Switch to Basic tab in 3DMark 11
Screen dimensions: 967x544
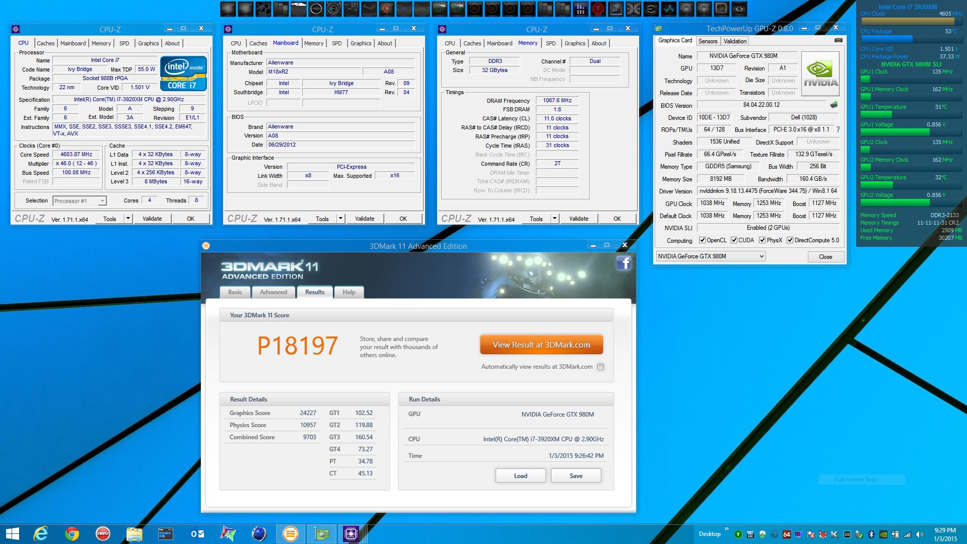pos(235,292)
